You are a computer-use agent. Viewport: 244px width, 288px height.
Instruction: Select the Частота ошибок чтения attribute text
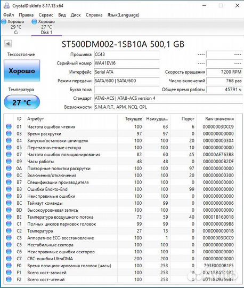(51, 127)
